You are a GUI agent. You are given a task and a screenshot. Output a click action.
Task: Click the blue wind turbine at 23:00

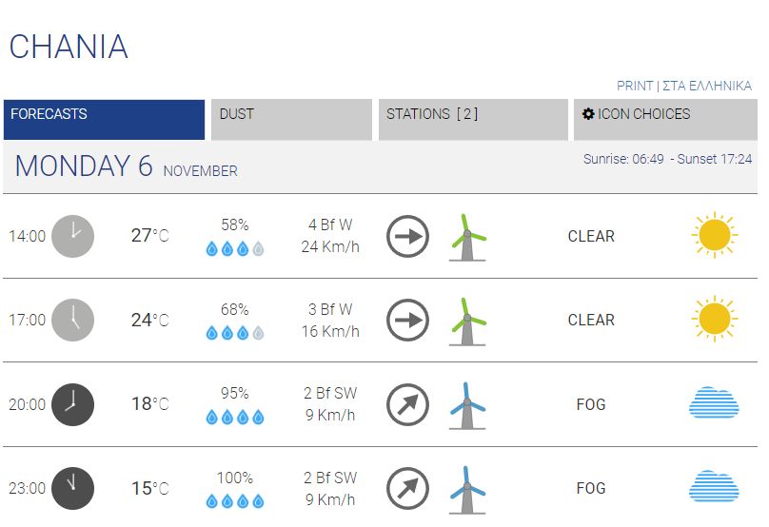(466, 488)
